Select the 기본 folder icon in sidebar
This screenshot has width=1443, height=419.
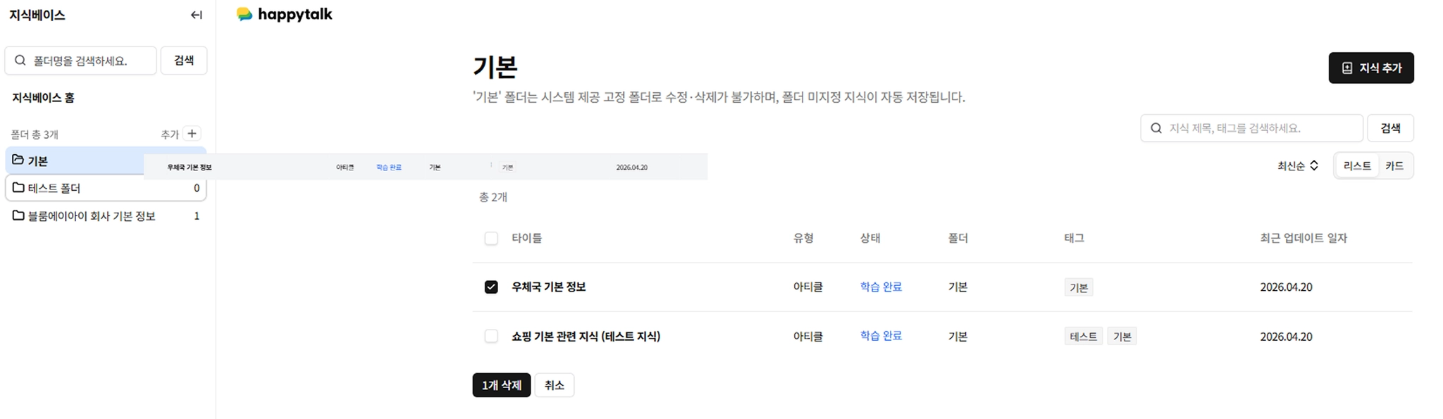point(18,160)
